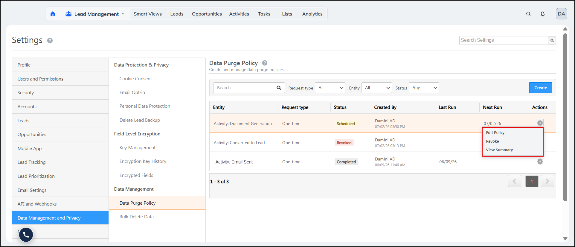
Task: Open Leads settings in left sidebar
Action: (x=60, y=121)
